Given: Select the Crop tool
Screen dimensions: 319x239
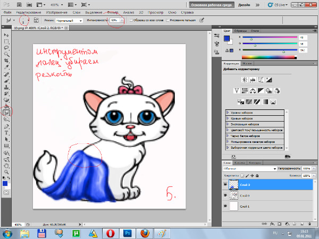Looking at the screenshot, I should click(6, 61).
